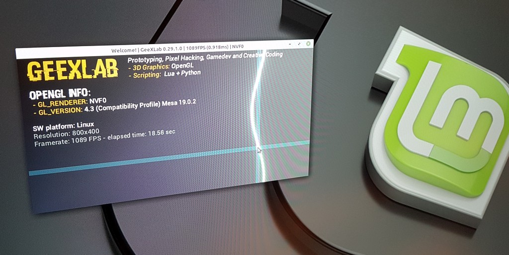The height and width of the screenshot is (255, 509).
Task: Click the 'SW platform: Linux' text
Action: (64, 126)
